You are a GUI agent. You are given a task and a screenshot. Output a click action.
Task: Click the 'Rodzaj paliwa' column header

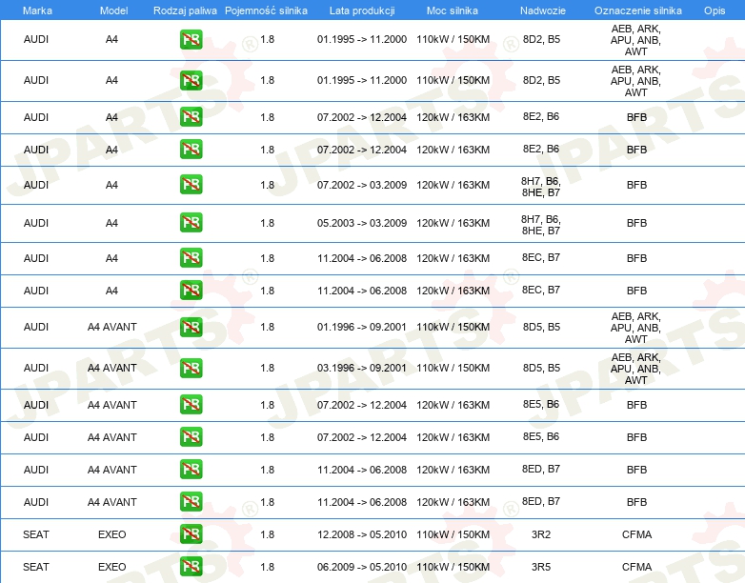(185, 10)
